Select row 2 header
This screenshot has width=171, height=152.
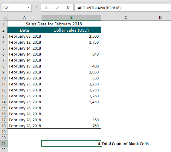pos(4,30)
